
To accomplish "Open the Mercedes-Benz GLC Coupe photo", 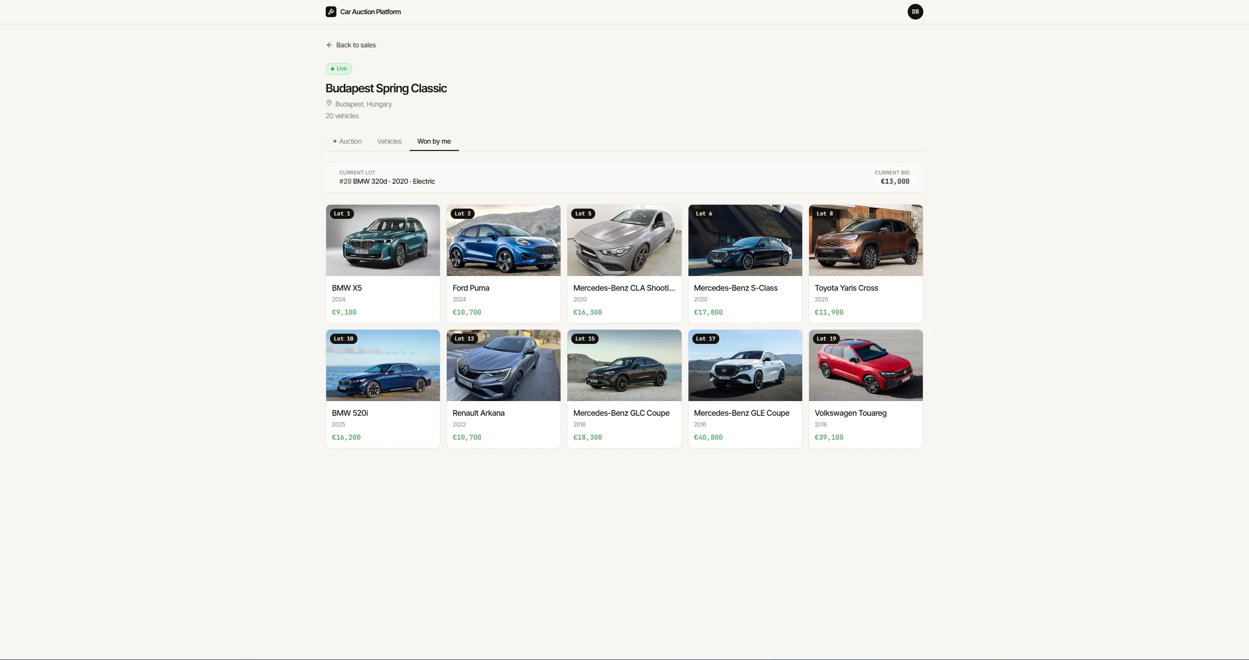I will pos(624,365).
